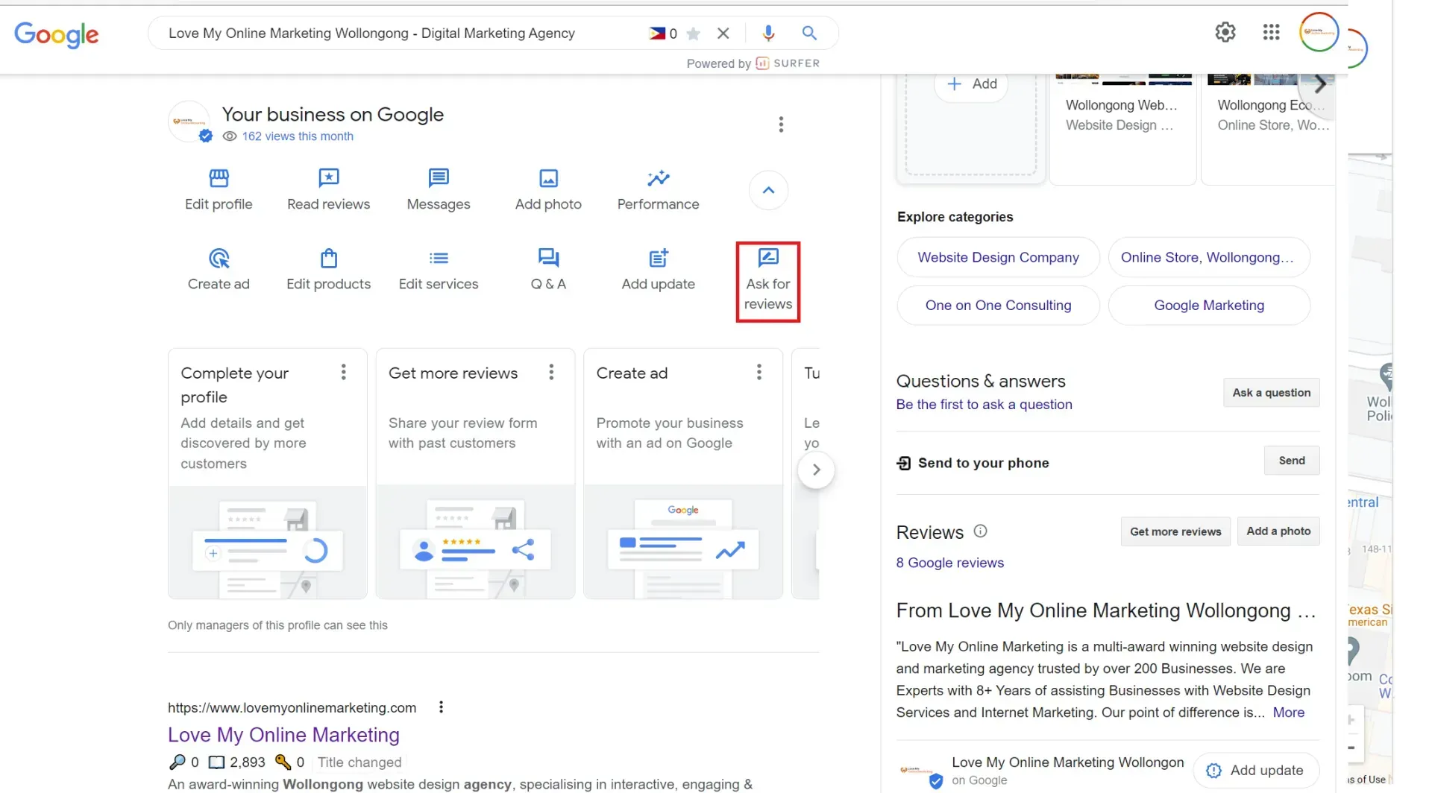
Task: Click Add update in business actions
Action: tap(658, 270)
